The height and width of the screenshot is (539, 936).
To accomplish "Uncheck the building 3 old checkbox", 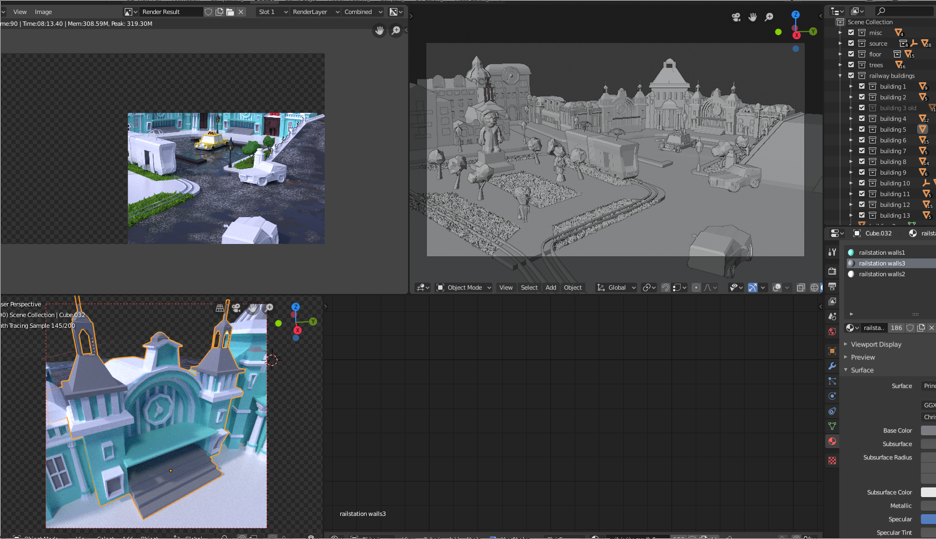I will coord(862,108).
